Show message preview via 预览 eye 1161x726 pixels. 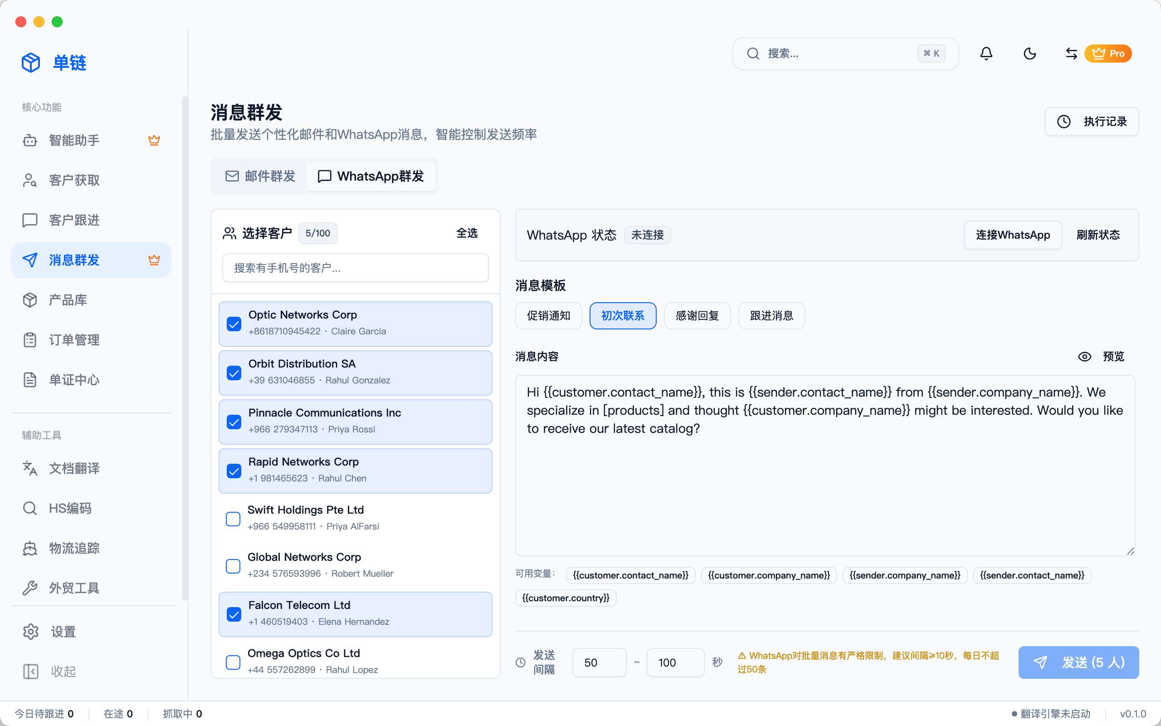pyautogui.click(x=1101, y=356)
